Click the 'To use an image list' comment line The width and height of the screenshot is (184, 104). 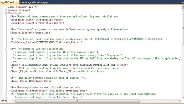pos(98,58)
